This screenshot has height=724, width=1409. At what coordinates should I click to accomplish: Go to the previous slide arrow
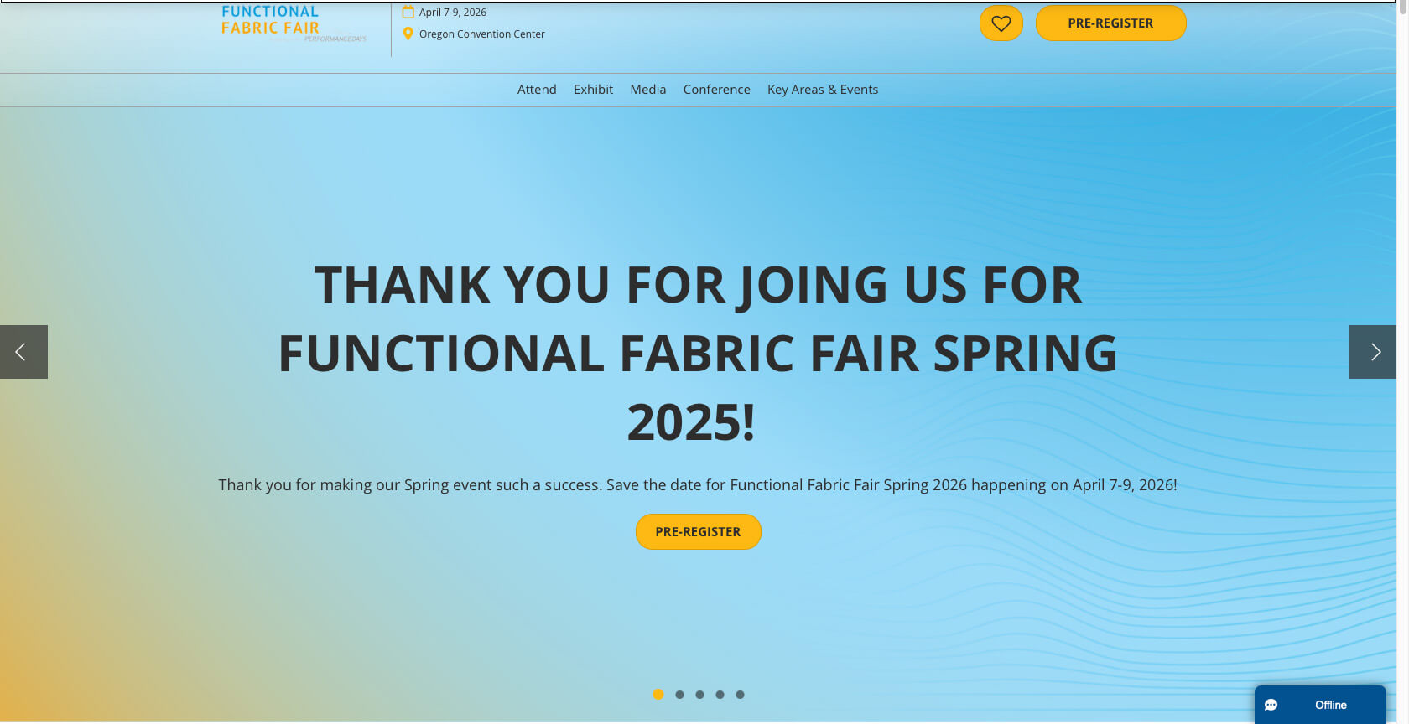point(23,352)
